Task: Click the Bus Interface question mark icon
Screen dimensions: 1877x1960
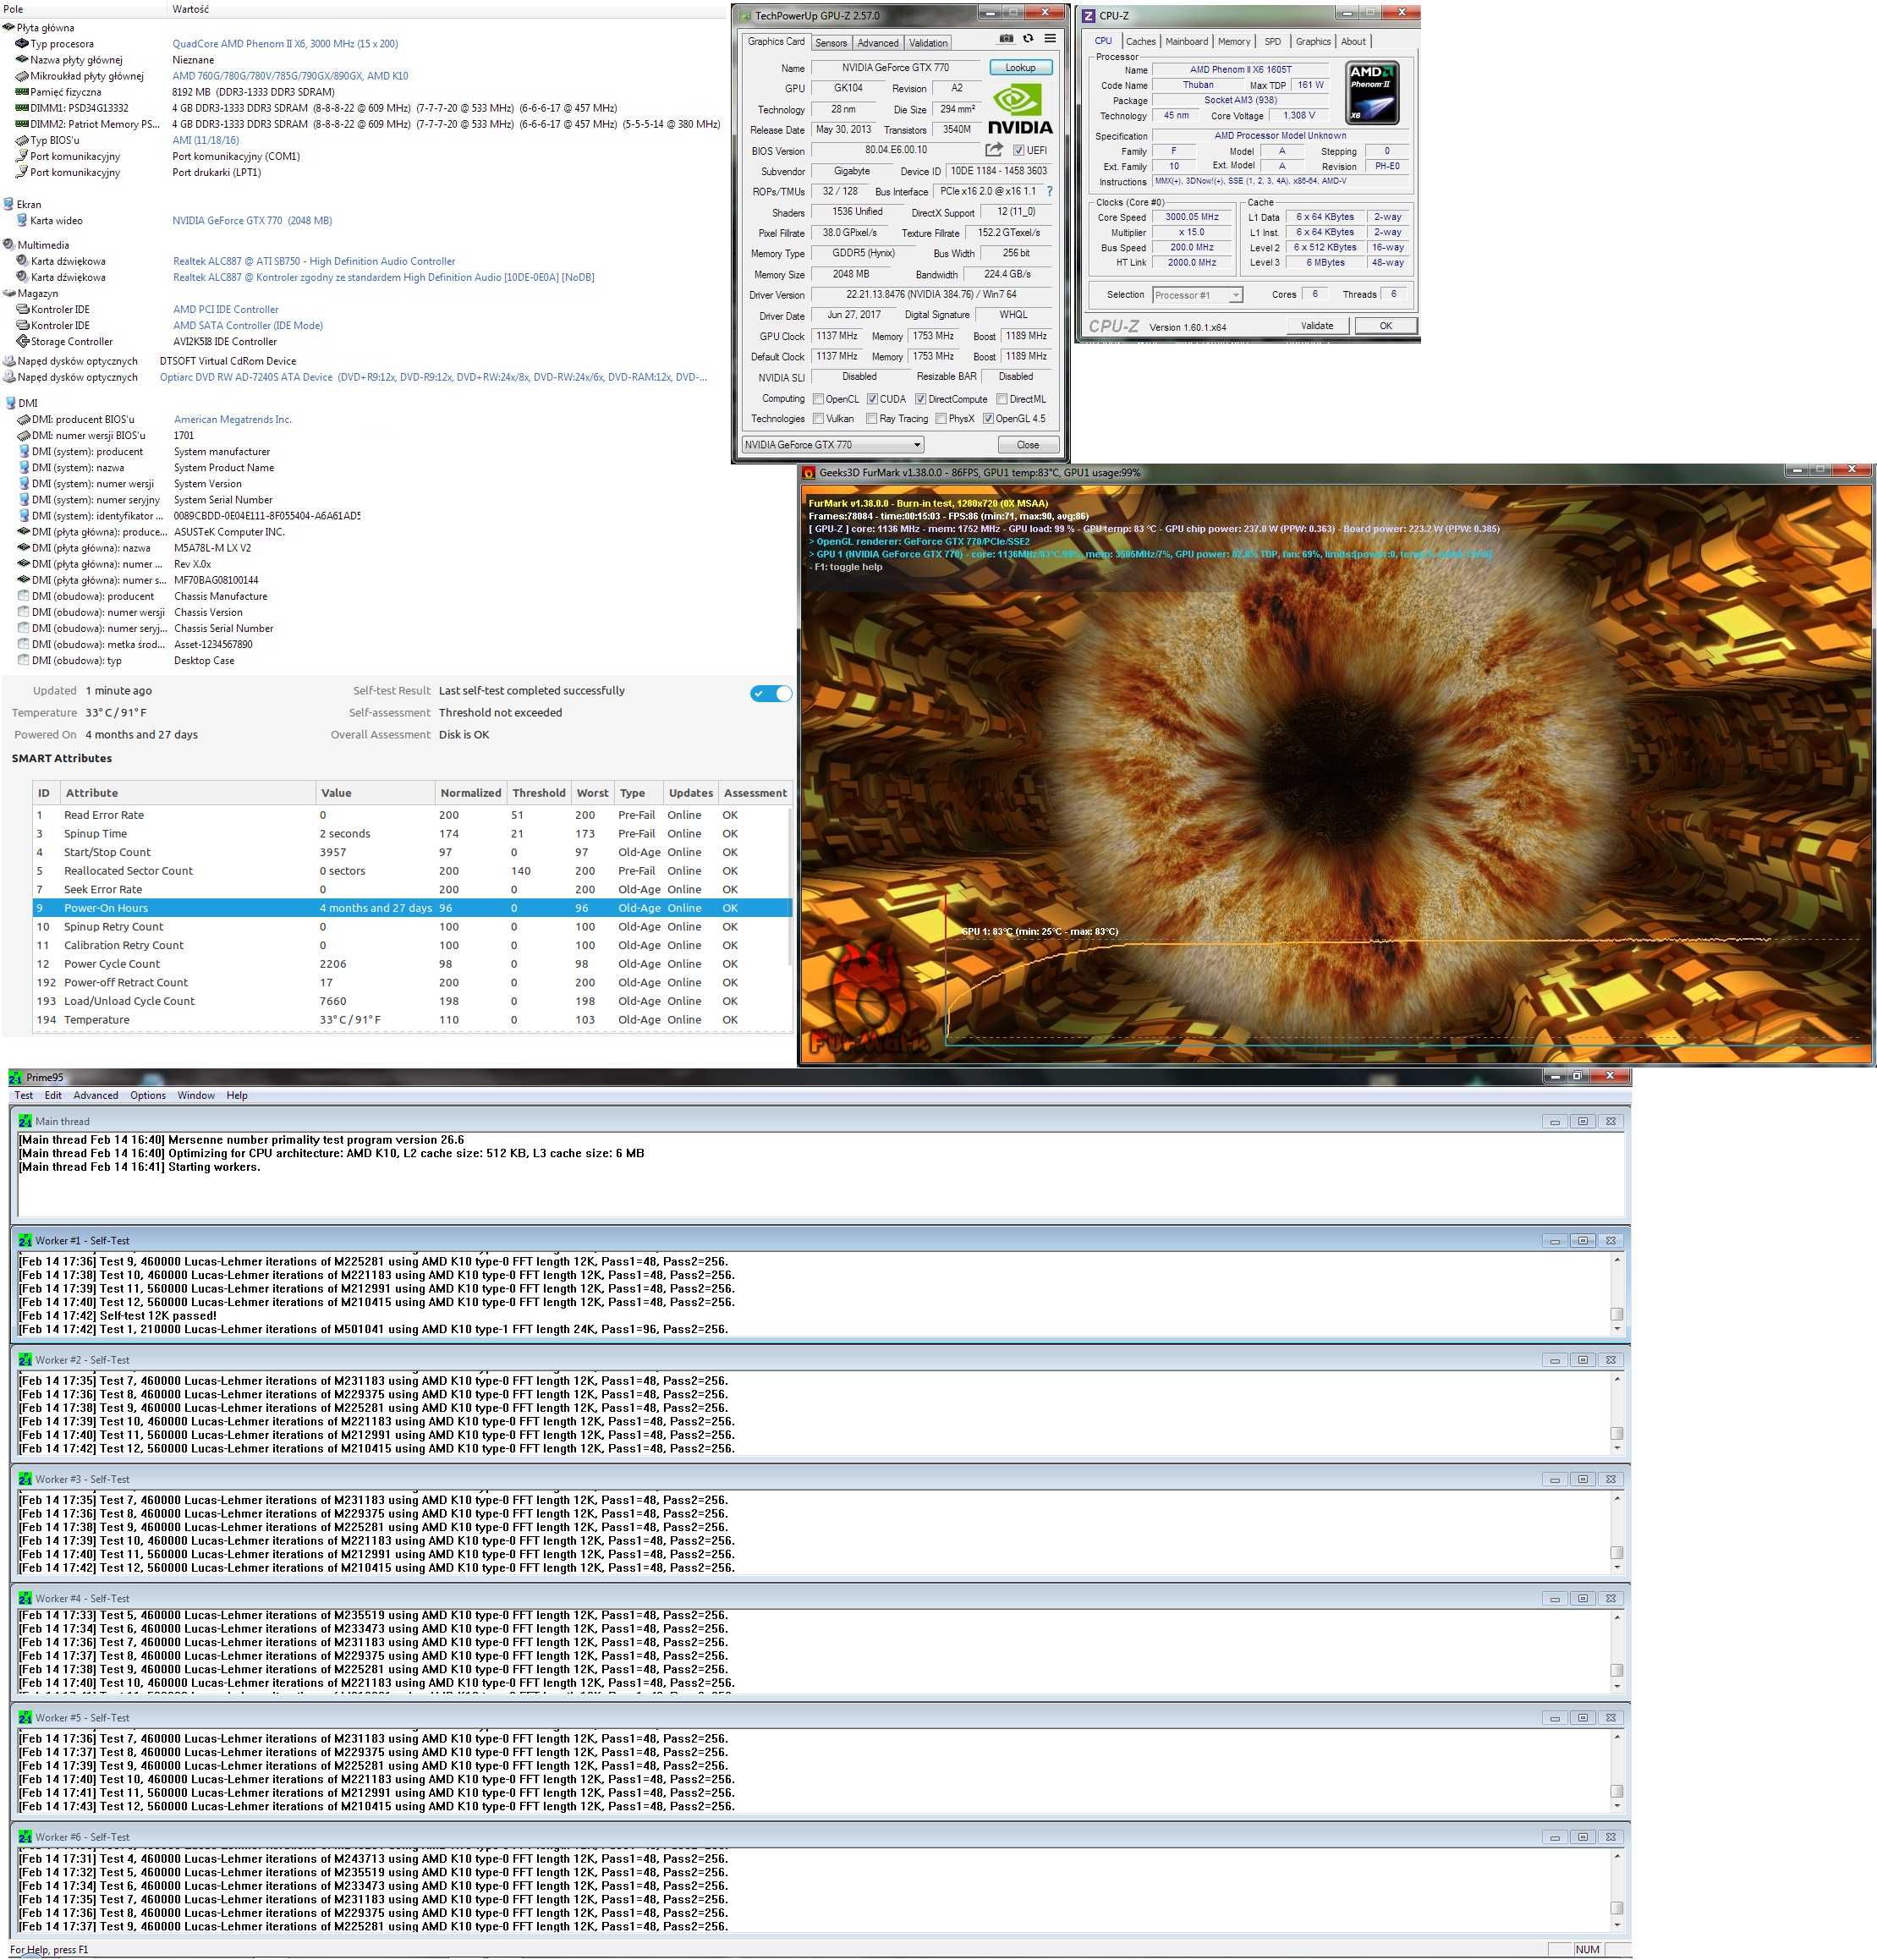Action: [x=1049, y=191]
